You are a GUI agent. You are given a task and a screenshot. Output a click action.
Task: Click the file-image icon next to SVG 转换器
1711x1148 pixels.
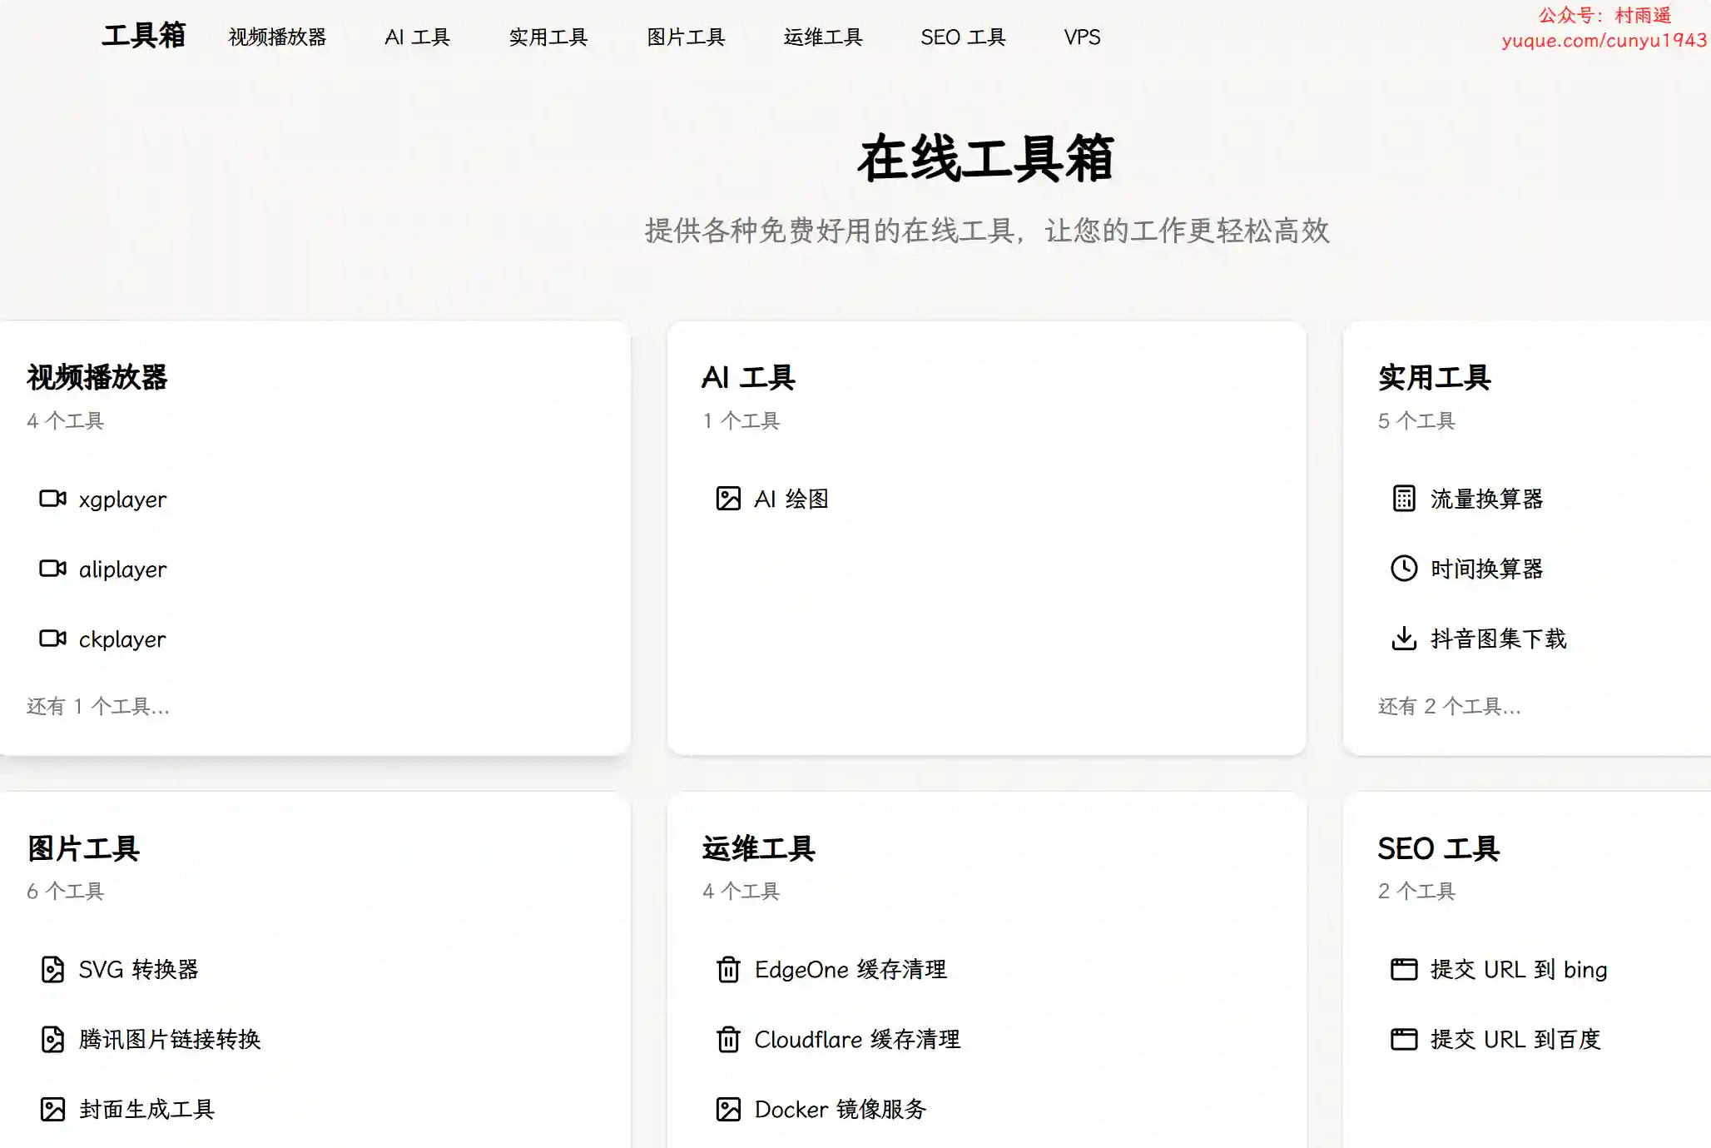tap(52, 969)
